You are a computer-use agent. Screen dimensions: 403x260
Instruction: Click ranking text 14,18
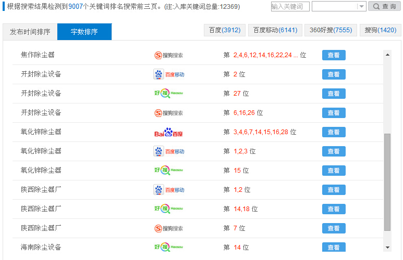[x=241, y=209]
